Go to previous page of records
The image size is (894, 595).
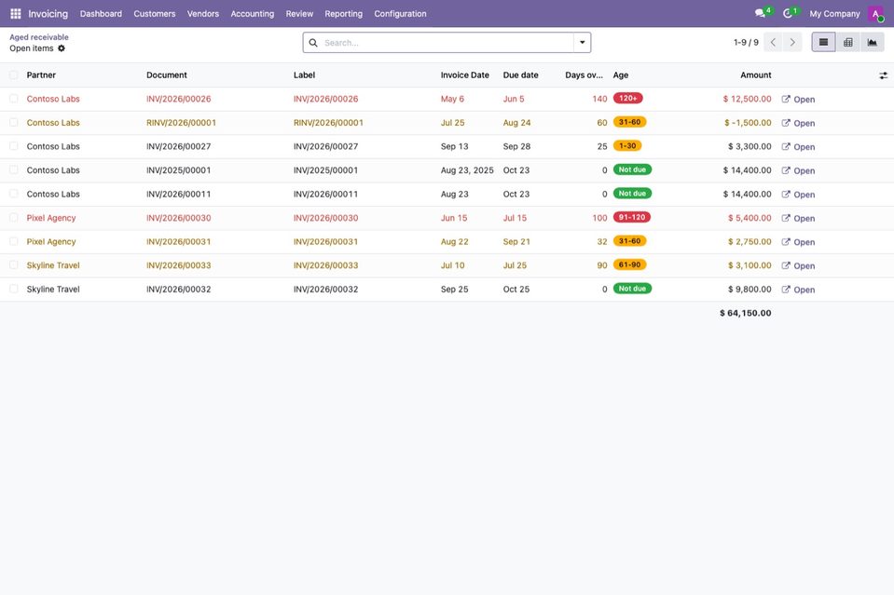773,42
